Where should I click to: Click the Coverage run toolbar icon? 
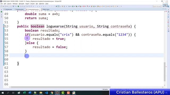click(76, 6)
